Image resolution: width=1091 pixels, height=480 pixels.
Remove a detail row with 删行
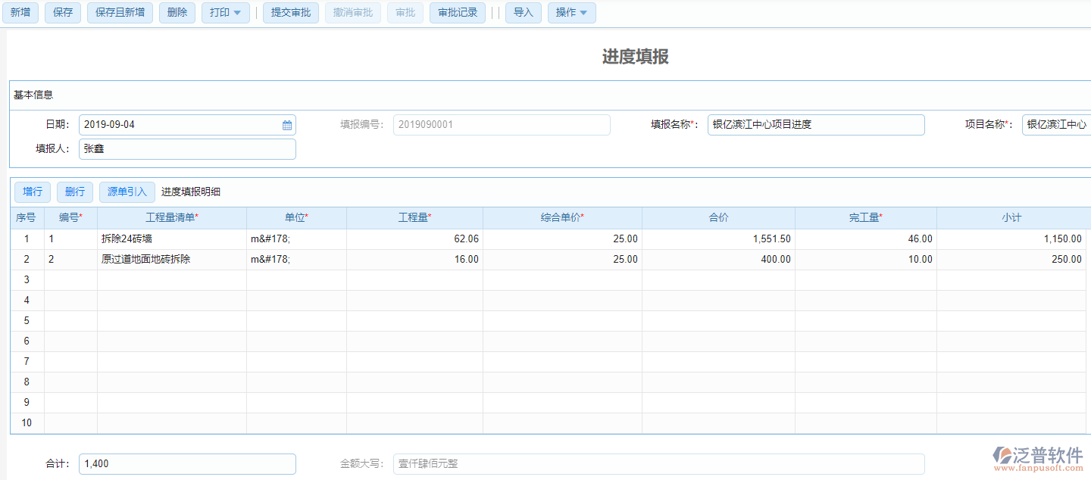(x=74, y=192)
